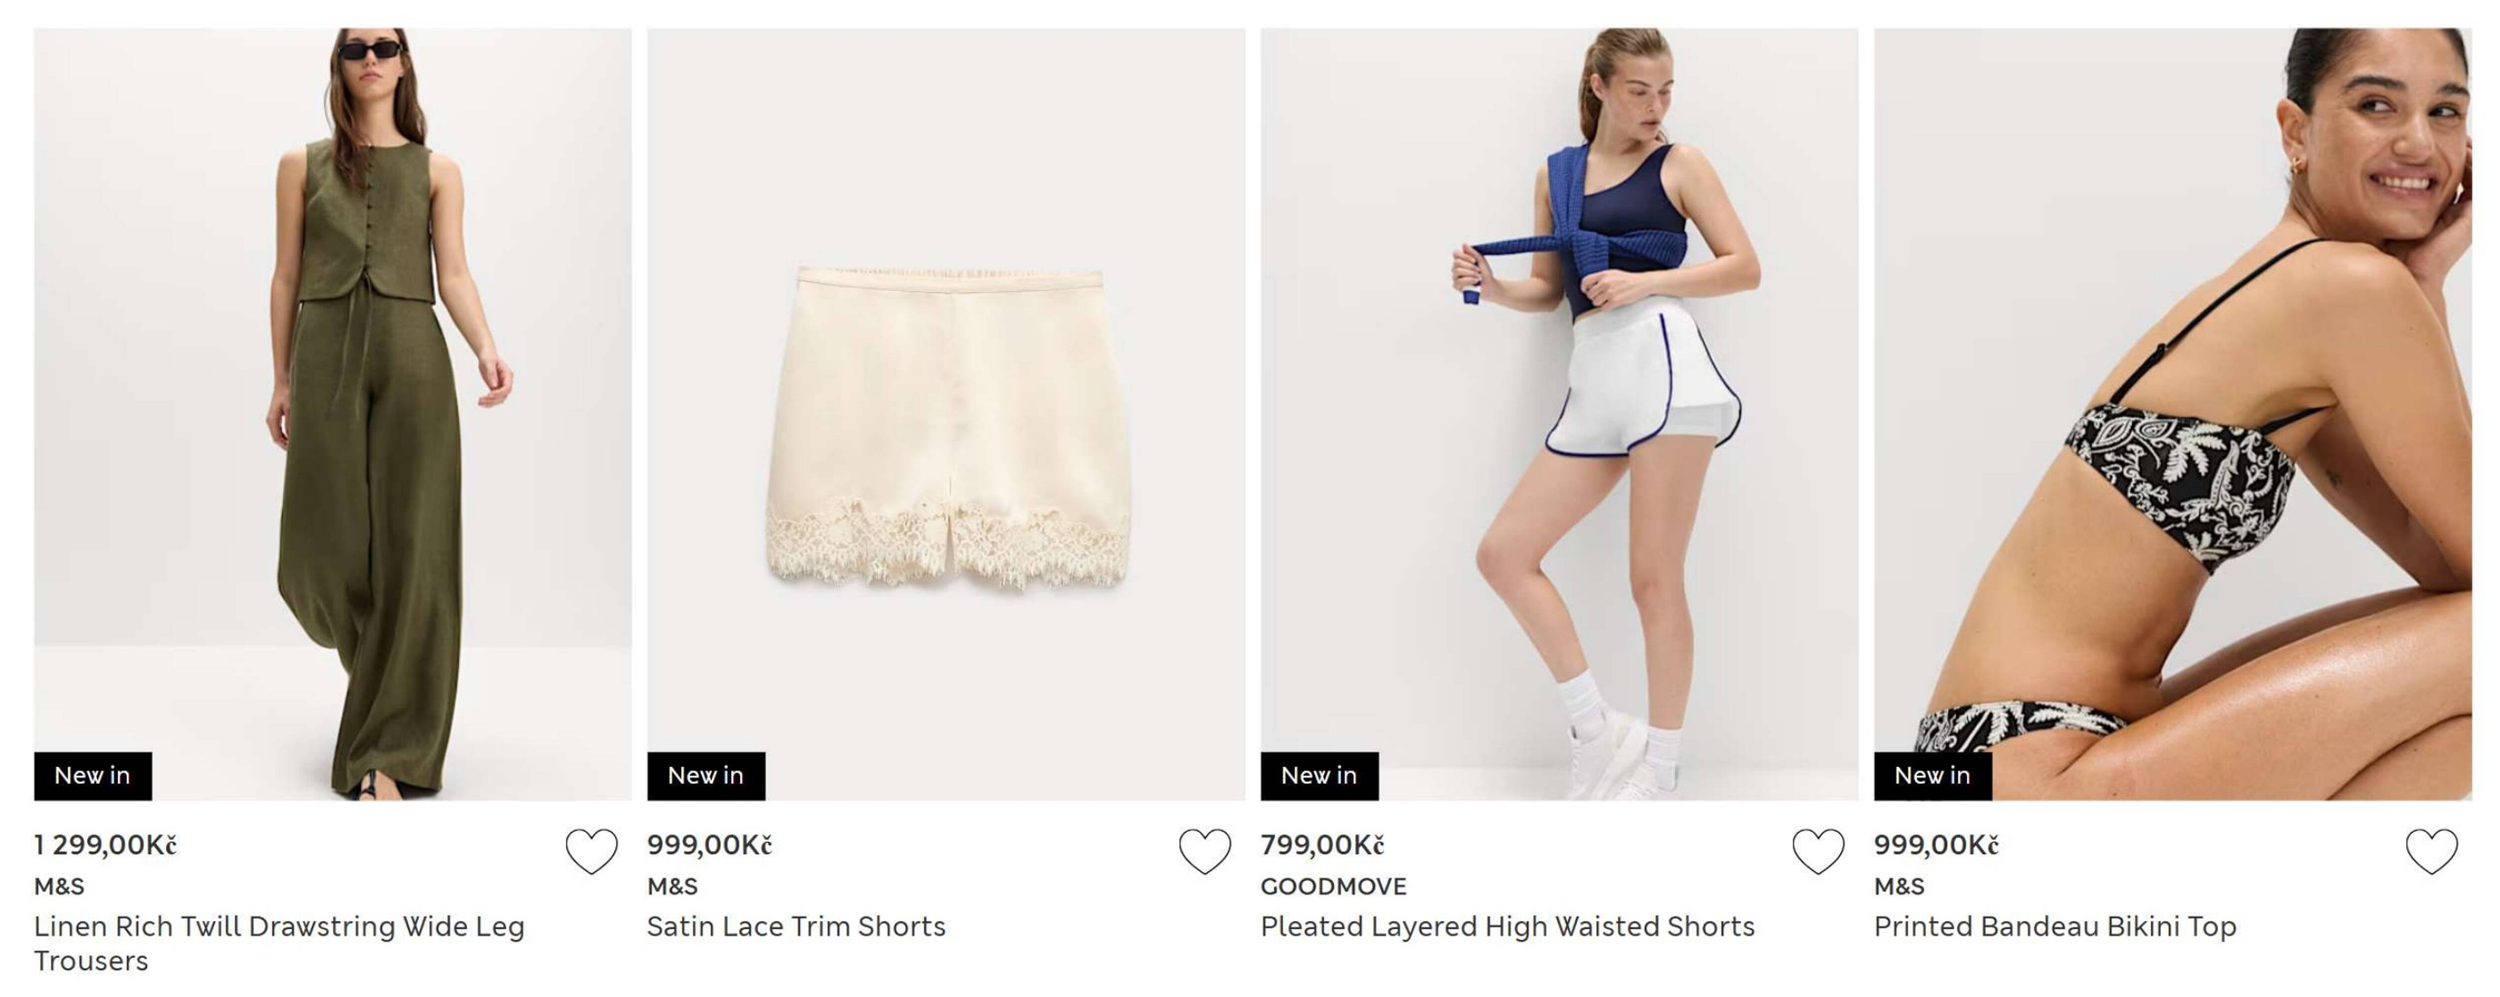Open the cream satin shorts product image
This screenshot has height=997, width=2500.
click(946, 414)
